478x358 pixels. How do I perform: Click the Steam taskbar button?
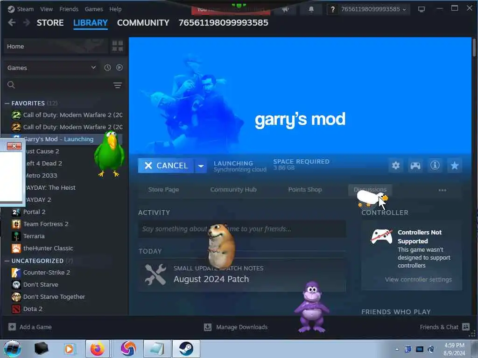click(x=186, y=349)
